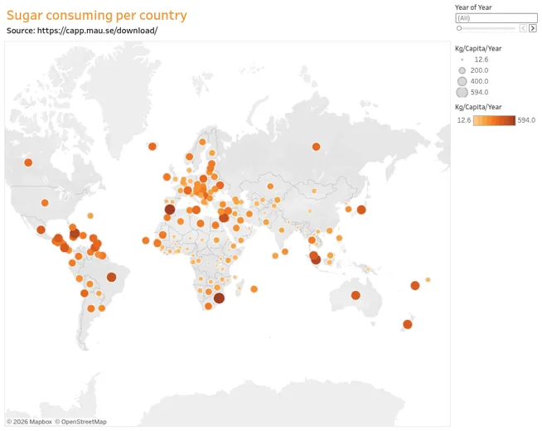Click the upper Kg/Capita/Year size legend title
Image resolution: width=542 pixels, height=431 pixels.
point(478,48)
